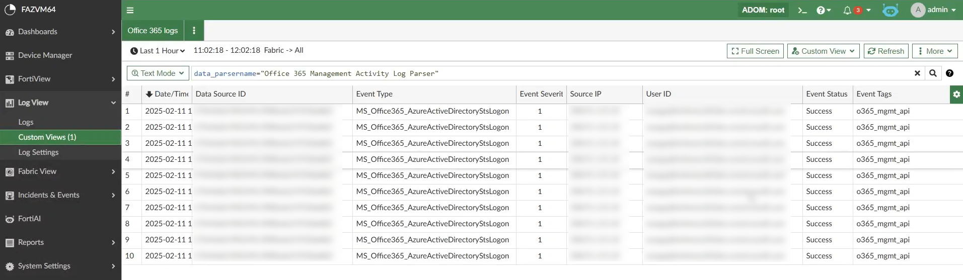The width and height of the screenshot is (963, 280).
Task: Select the Office 365 logs tab
Action: 153,31
